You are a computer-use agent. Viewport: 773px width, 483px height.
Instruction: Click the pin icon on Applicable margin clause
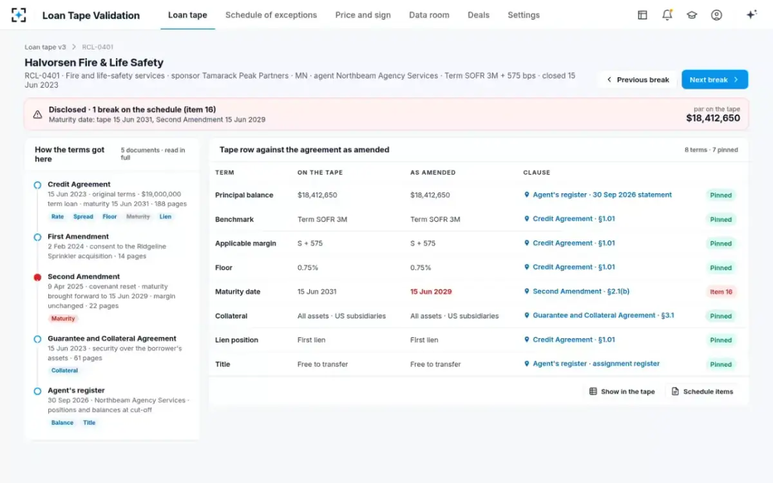(527, 243)
